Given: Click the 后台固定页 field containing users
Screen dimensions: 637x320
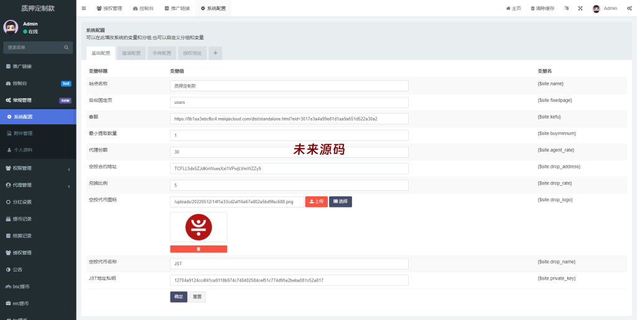Looking at the screenshot, I should click(289, 102).
